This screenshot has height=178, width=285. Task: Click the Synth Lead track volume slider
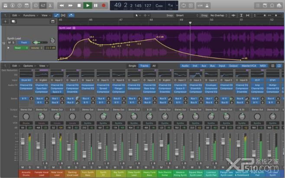(40, 42)
